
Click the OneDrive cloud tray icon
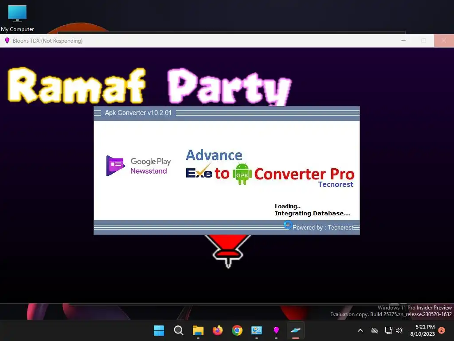pyautogui.click(x=375, y=330)
